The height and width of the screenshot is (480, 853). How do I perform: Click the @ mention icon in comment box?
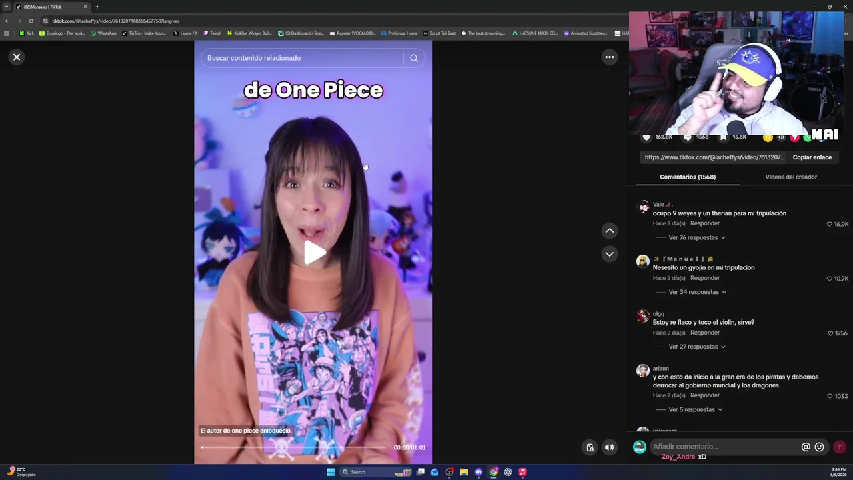[806, 447]
